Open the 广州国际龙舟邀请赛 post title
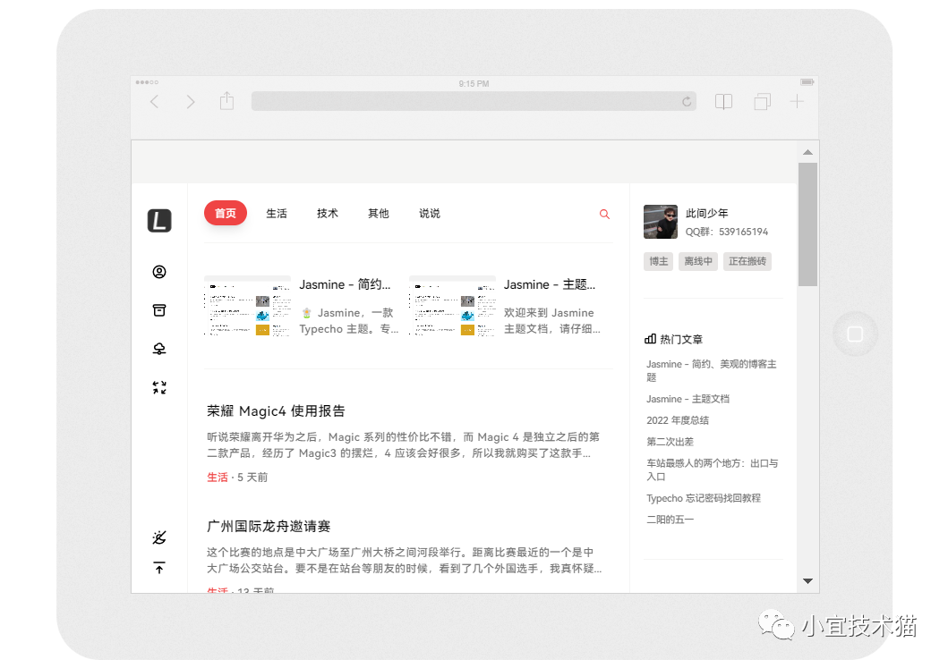The width and height of the screenshot is (948, 668). (269, 527)
